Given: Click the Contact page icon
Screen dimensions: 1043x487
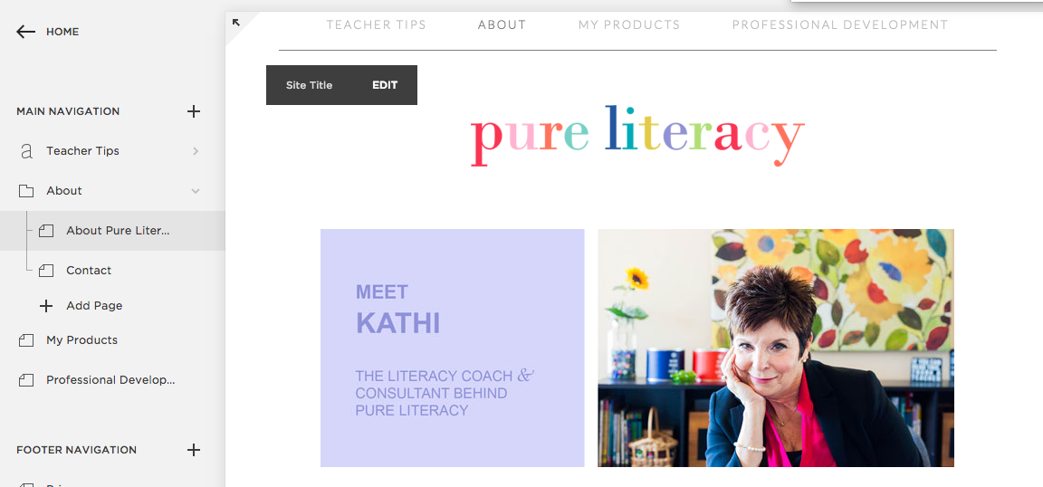Looking at the screenshot, I should [46, 270].
